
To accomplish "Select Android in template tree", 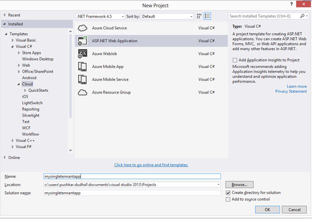I will pyautogui.click(x=29, y=78).
